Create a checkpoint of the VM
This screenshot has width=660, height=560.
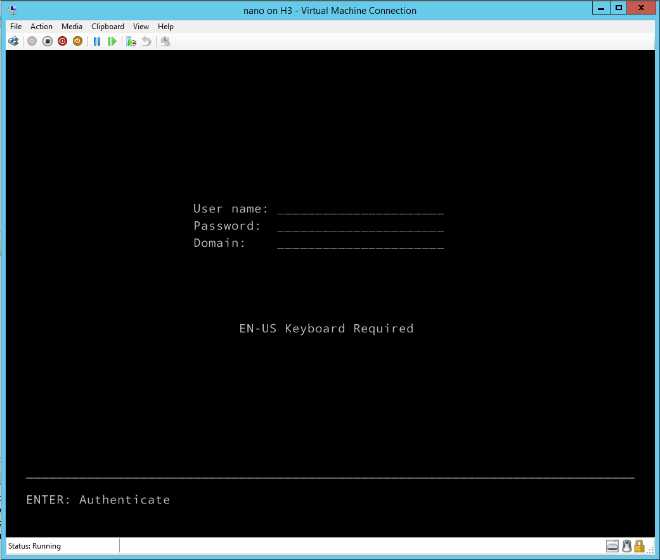pyautogui.click(x=131, y=41)
